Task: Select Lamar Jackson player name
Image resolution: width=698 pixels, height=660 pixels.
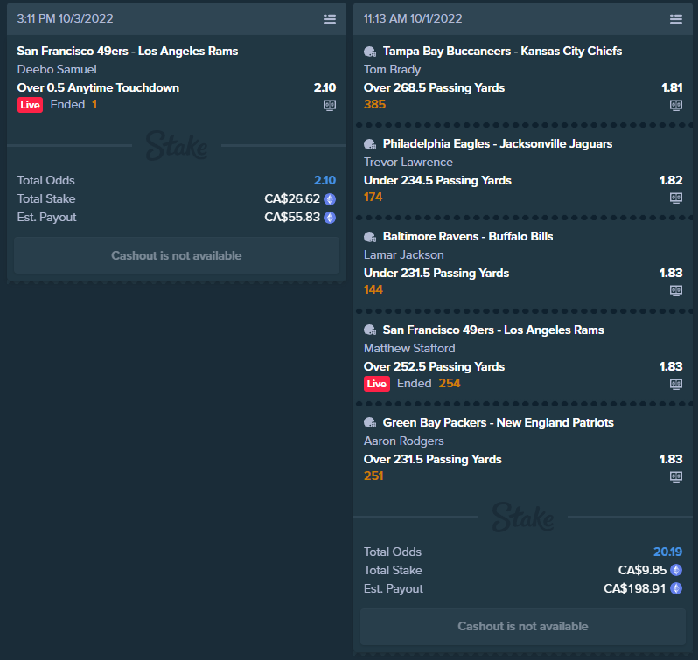Action: tap(404, 254)
